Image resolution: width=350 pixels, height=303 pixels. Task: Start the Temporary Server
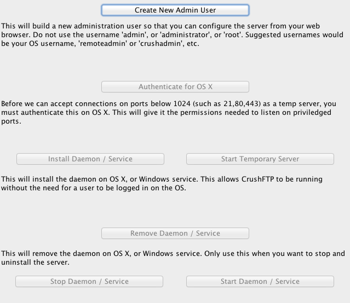coord(260,159)
